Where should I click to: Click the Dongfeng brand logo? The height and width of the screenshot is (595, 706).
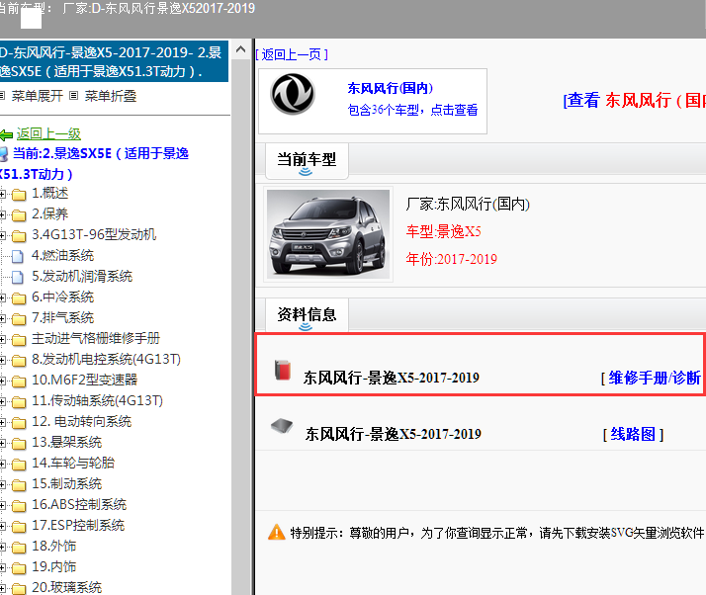point(293,95)
